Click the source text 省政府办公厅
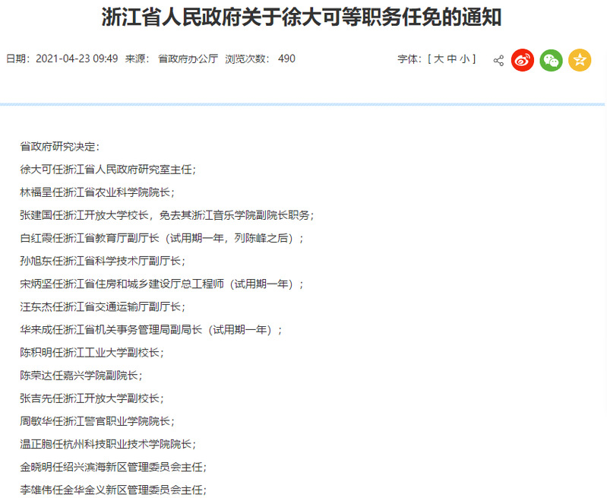 [x=188, y=59]
